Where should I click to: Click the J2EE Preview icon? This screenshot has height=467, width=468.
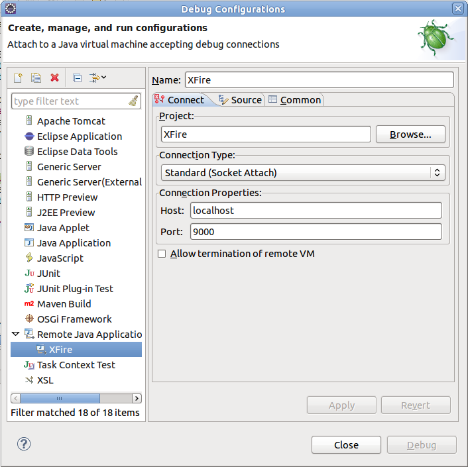[x=29, y=212]
